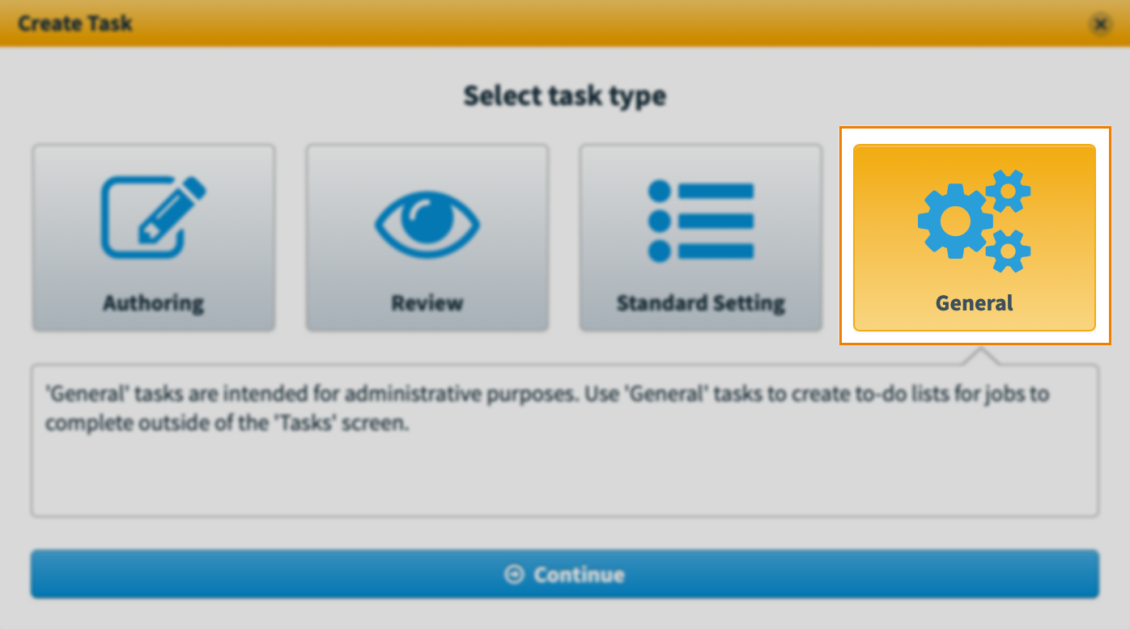Click the General label text

point(975,303)
